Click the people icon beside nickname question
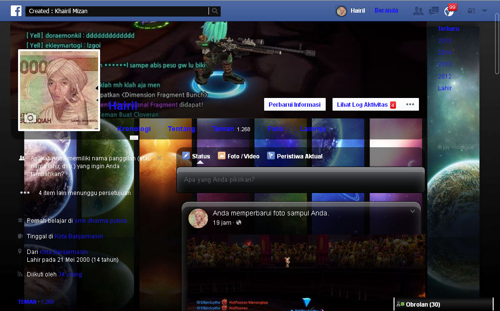This screenshot has width=500, height=311. point(22,158)
